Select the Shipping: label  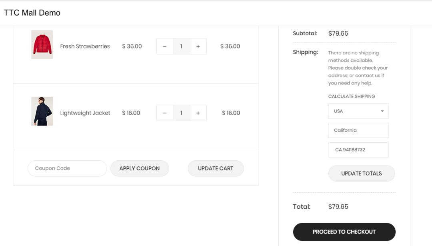[x=305, y=52]
